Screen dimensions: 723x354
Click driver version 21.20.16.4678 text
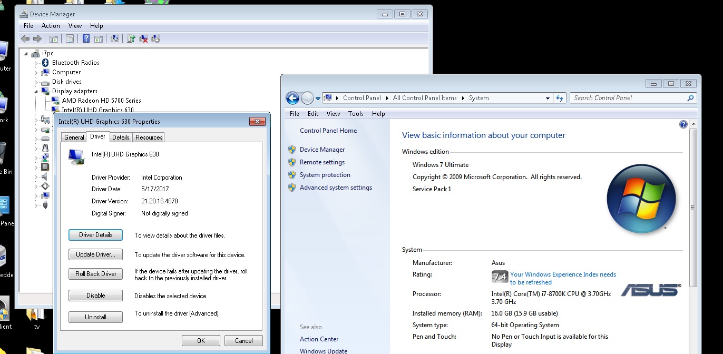coord(161,201)
